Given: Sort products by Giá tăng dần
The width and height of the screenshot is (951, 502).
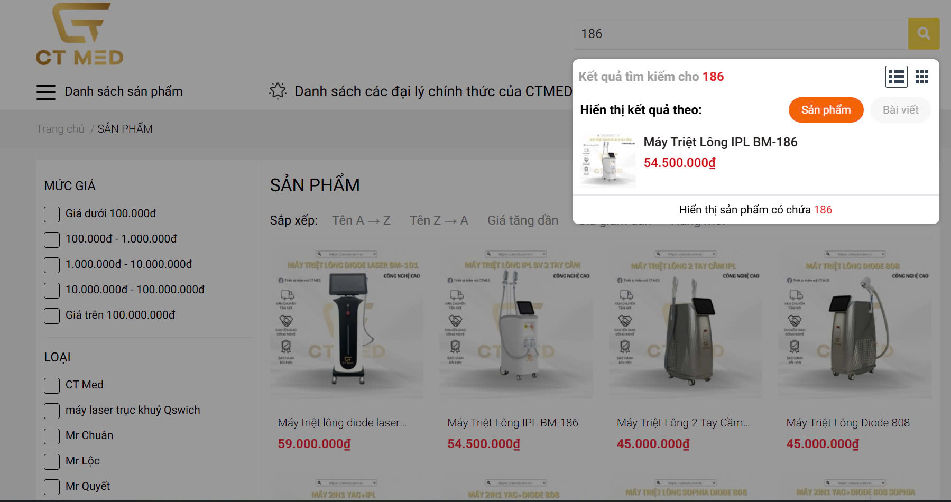Looking at the screenshot, I should click(x=523, y=220).
